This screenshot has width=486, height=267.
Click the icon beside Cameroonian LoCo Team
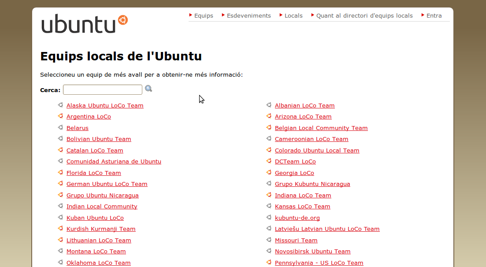pyautogui.click(x=269, y=139)
